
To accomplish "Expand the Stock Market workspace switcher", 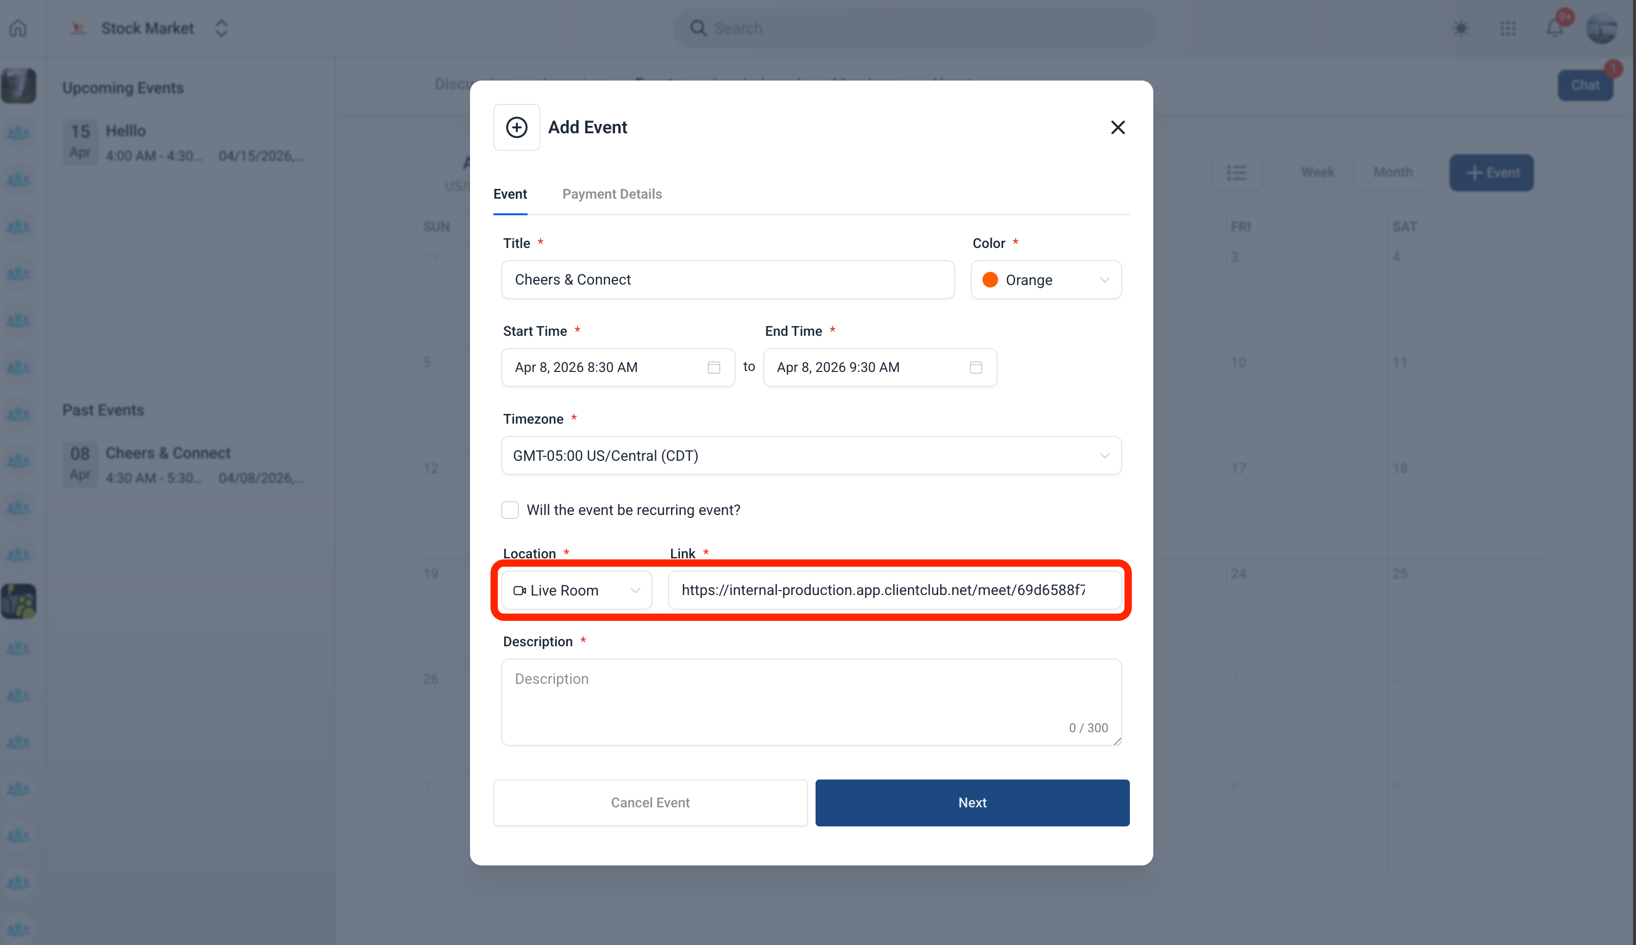I will coord(221,28).
